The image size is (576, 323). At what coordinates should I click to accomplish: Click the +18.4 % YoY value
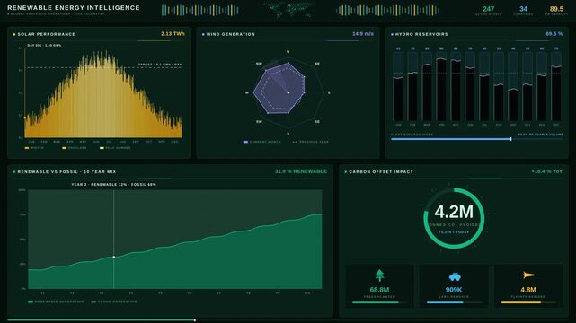click(546, 171)
